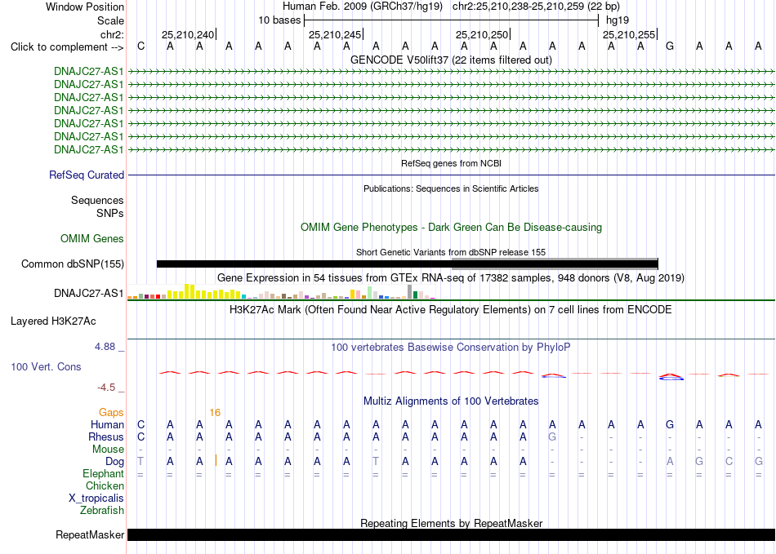Viewport: 776px width, 554px height.
Task: Click '100 vertebrates Basewise Conservation by PhyloP' title
Action: (x=451, y=348)
